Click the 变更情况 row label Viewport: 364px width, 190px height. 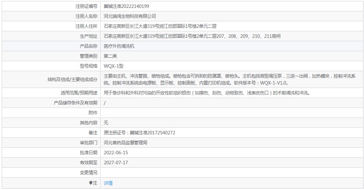89,172
